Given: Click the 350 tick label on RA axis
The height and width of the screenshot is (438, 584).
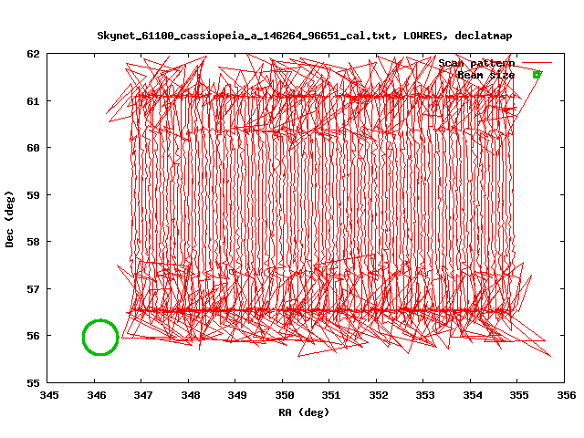Looking at the screenshot, I should [x=284, y=396].
